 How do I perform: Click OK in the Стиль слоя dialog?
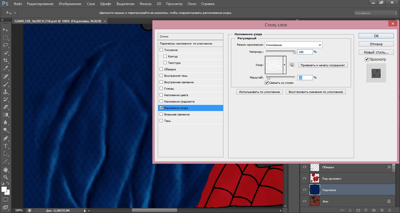pos(376,36)
